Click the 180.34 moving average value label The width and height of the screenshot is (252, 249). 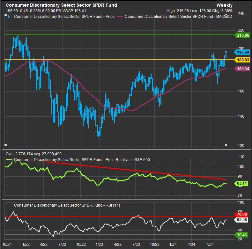point(242,69)
